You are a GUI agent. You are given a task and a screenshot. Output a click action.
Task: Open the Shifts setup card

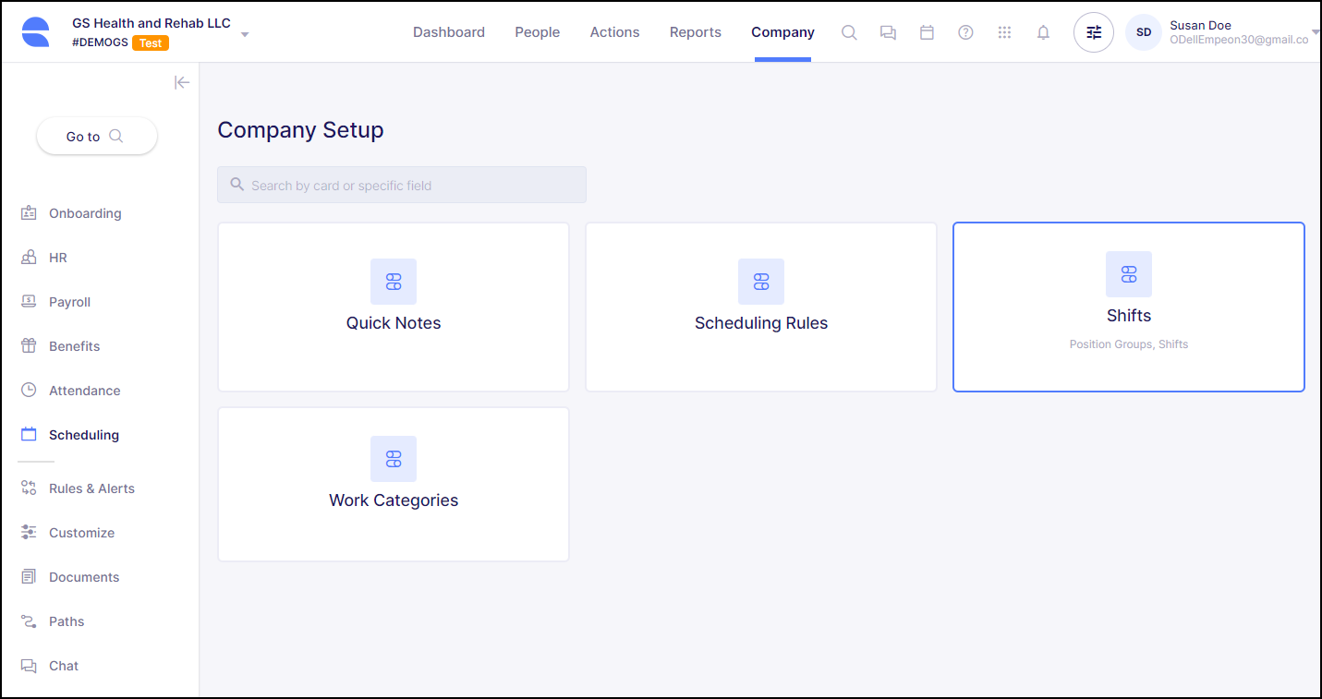pyautogui.click(x=1128, y=307)
